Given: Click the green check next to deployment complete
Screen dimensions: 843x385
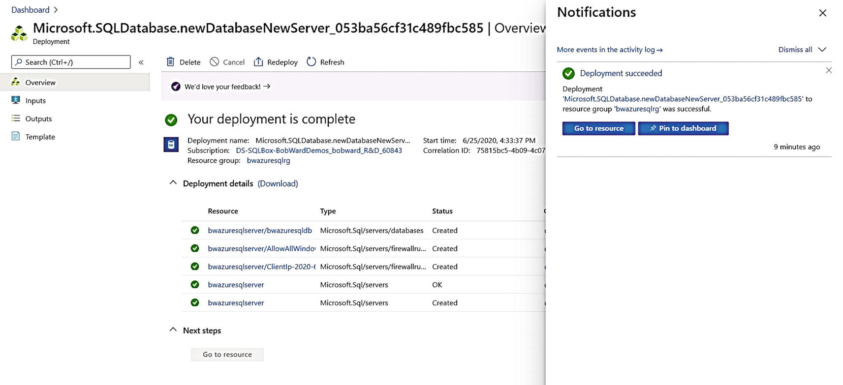Looking at the screenshot, I should pos(171,119).
